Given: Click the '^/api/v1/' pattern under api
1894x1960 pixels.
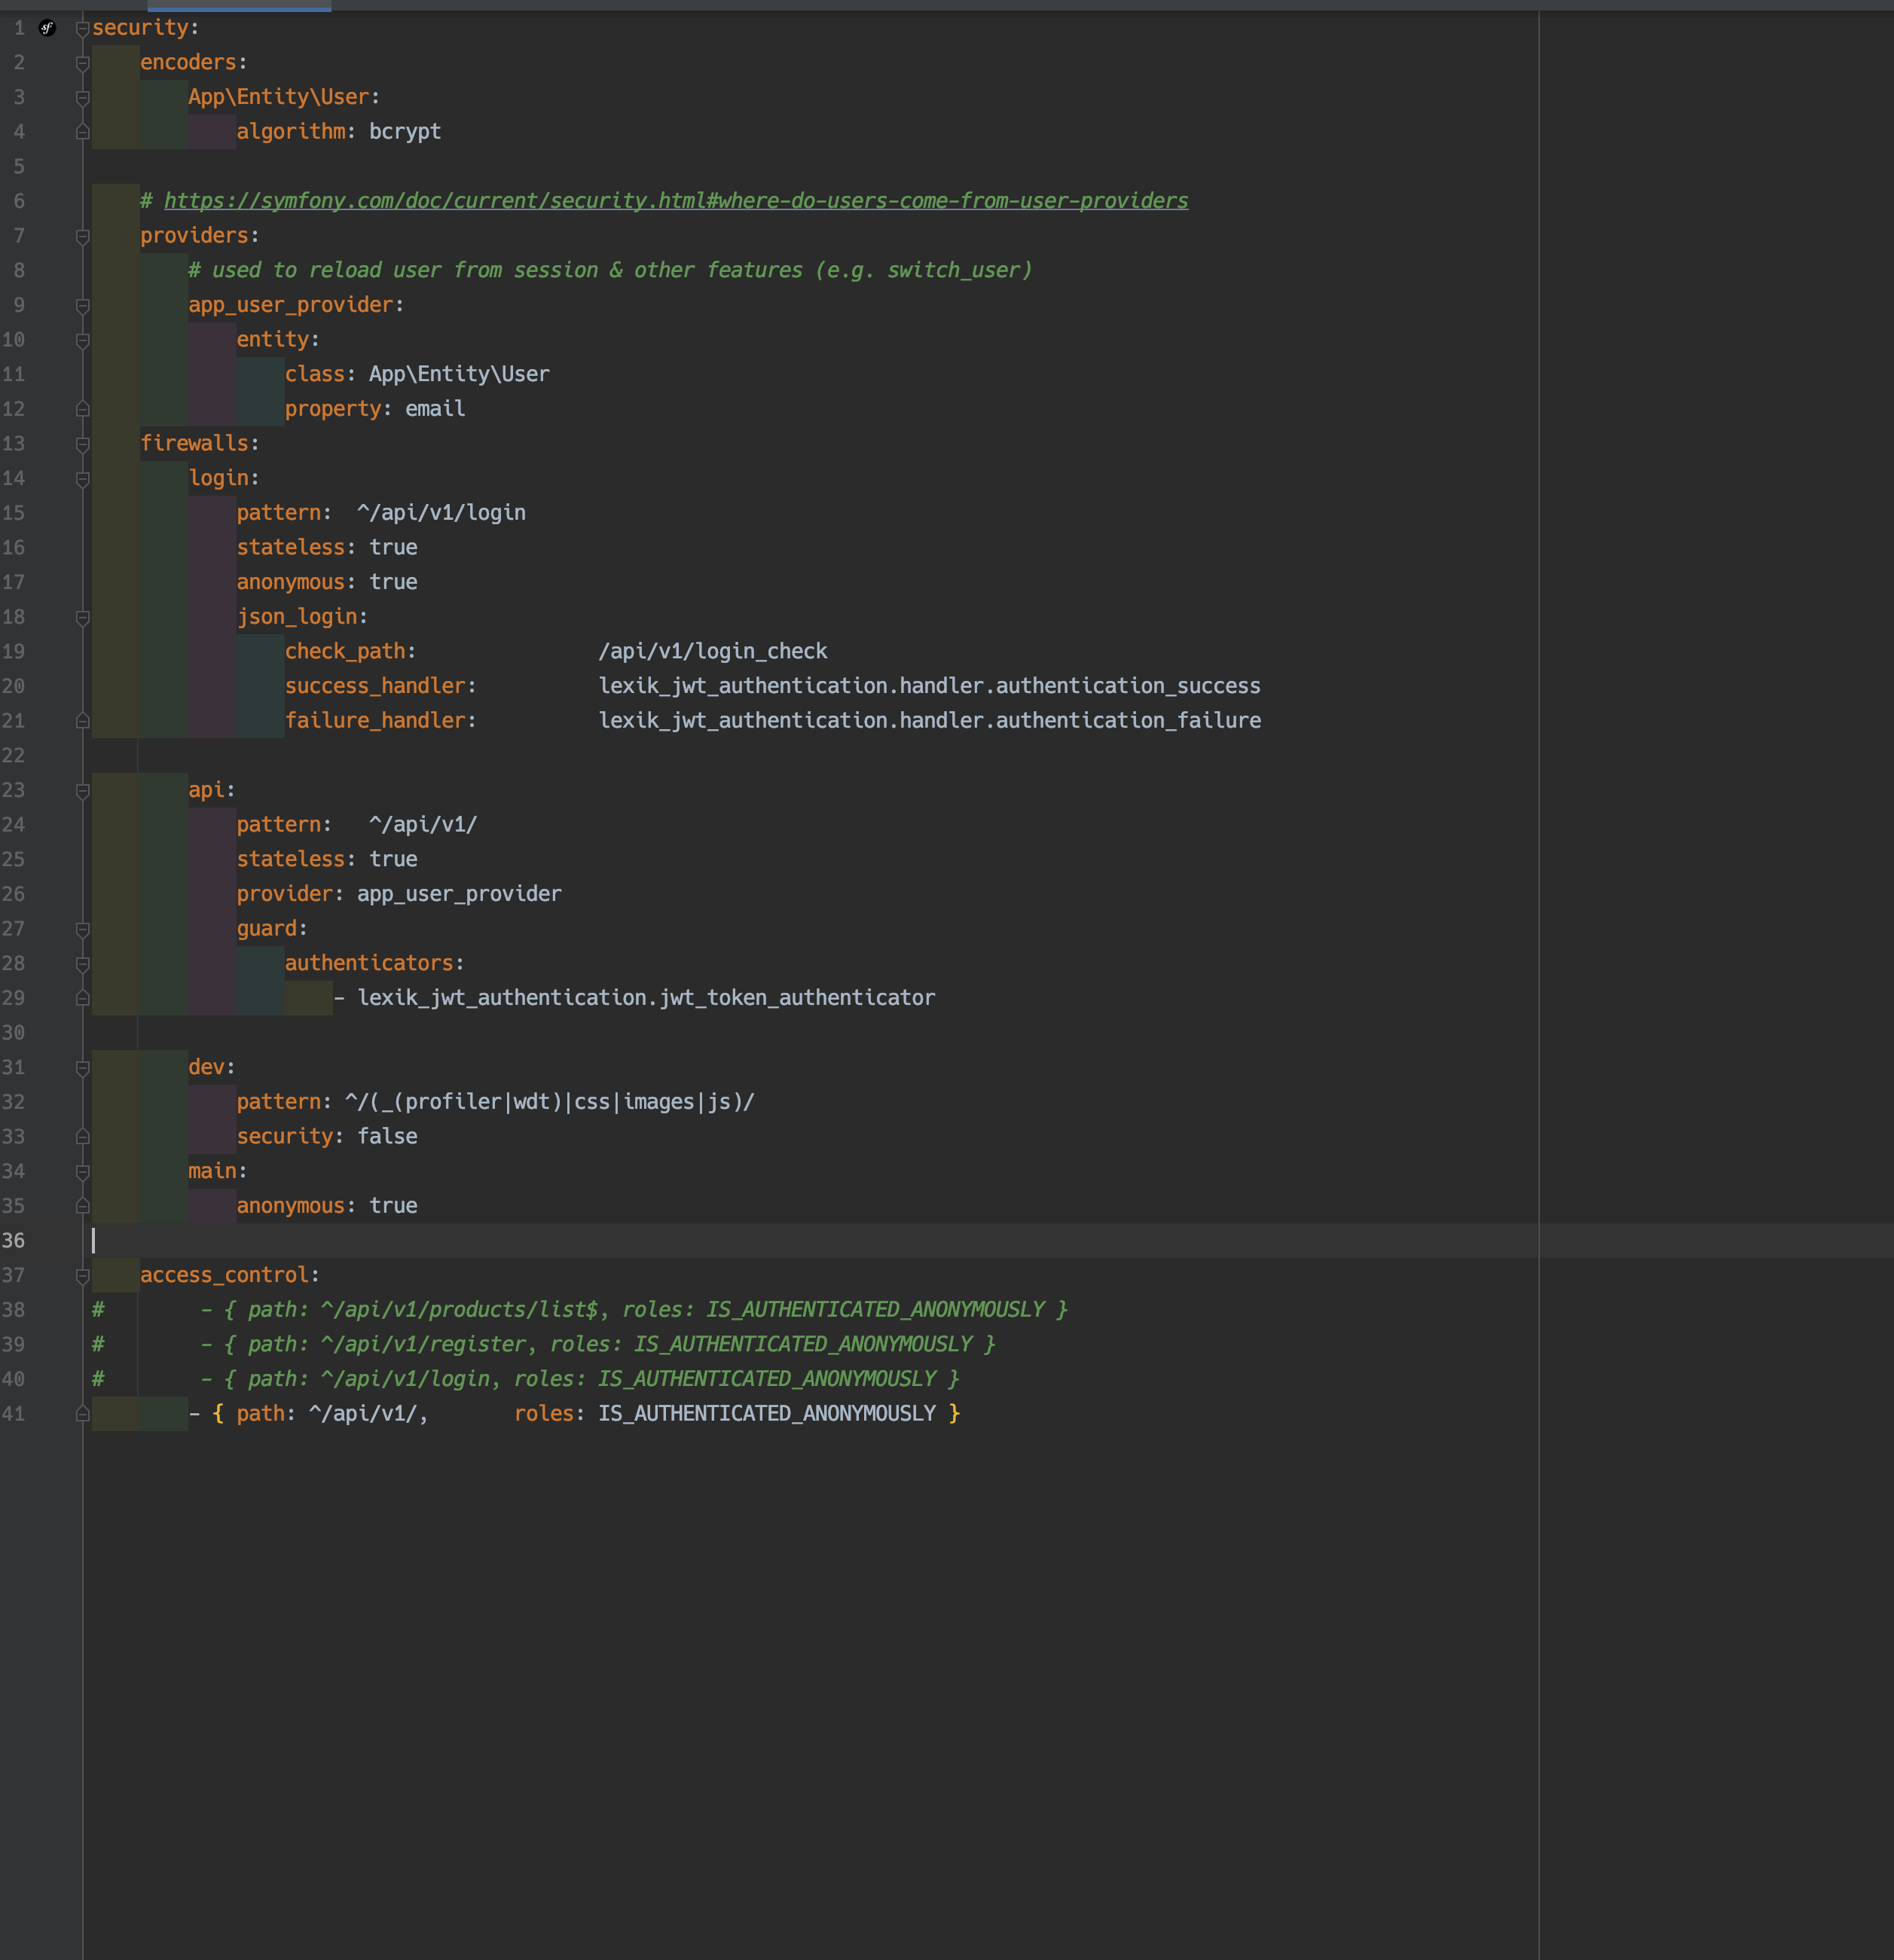Looking at the screenshot, I should click(423, 825).
